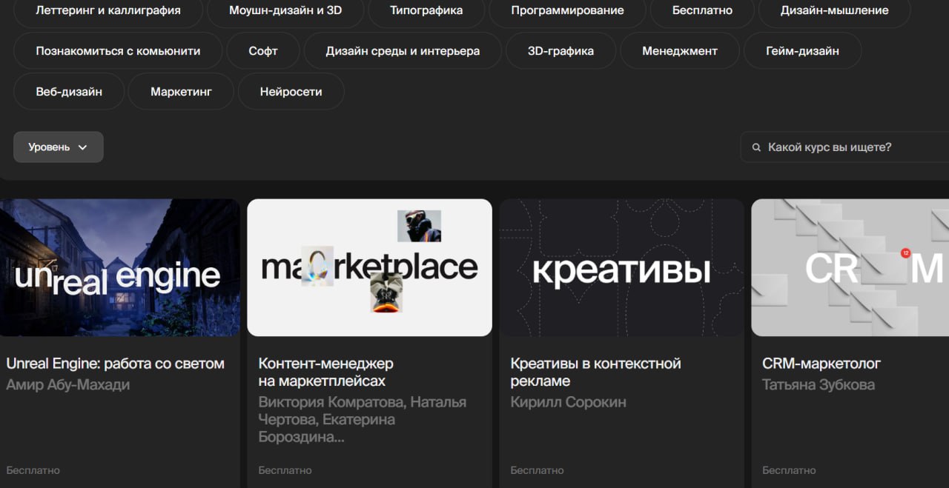Filter by the Софт category

263,51
